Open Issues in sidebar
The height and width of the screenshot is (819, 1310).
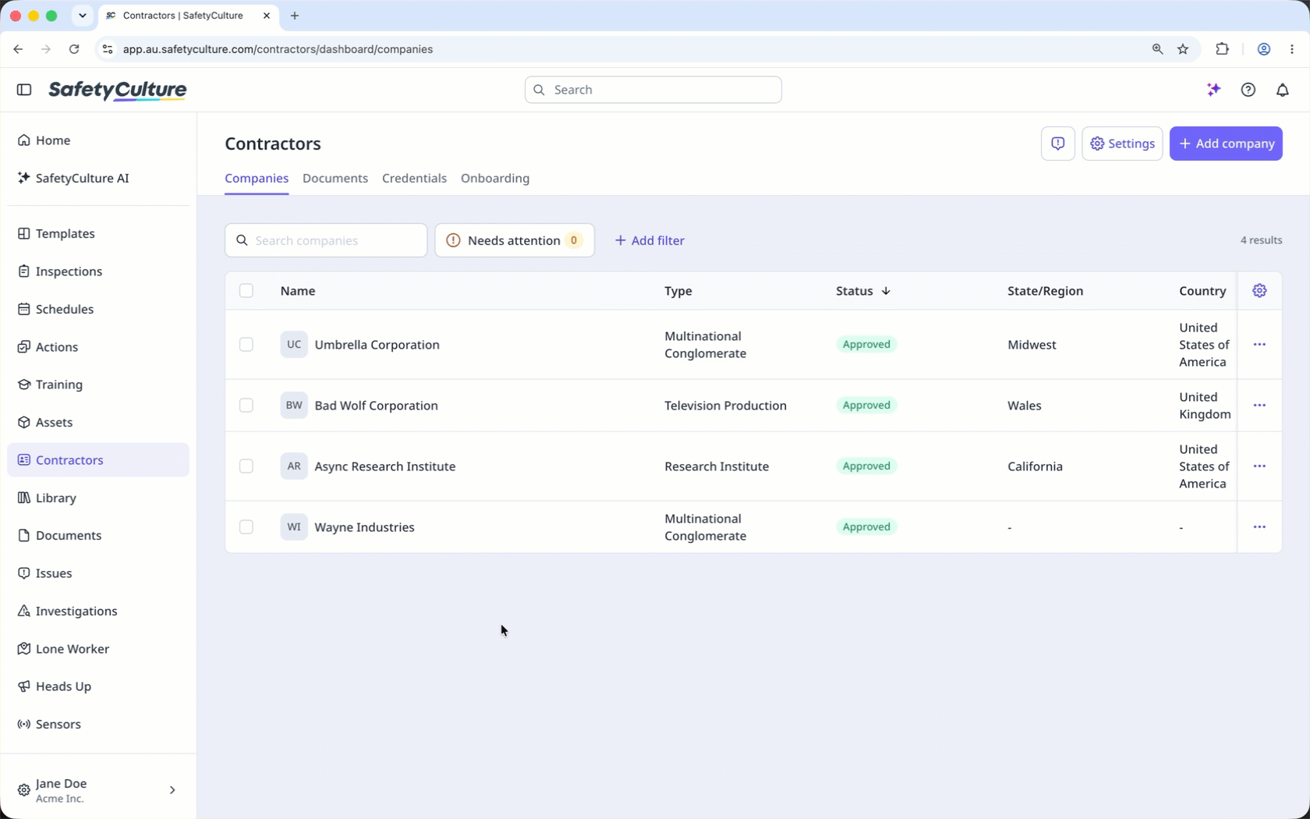click(98, 573)
